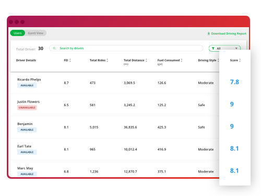Click the search magnifier icon
Image resolution: width=261 pixels, height=196 pixels.
coord(54,48)
